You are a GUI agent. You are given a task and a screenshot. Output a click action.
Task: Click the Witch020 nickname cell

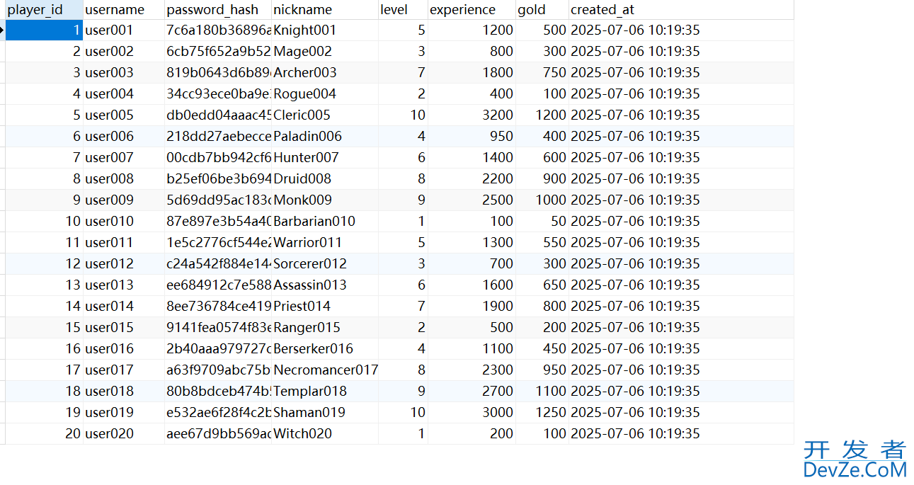(324, 433)
